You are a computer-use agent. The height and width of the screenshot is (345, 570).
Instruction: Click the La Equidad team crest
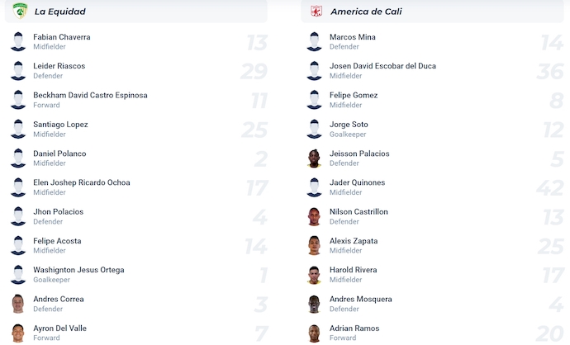tap(20, 11)
